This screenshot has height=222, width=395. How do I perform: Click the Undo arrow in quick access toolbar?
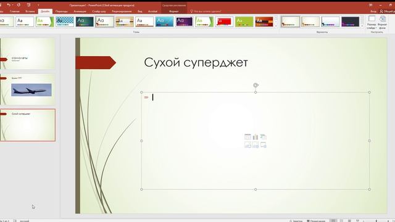click(9, 5)
